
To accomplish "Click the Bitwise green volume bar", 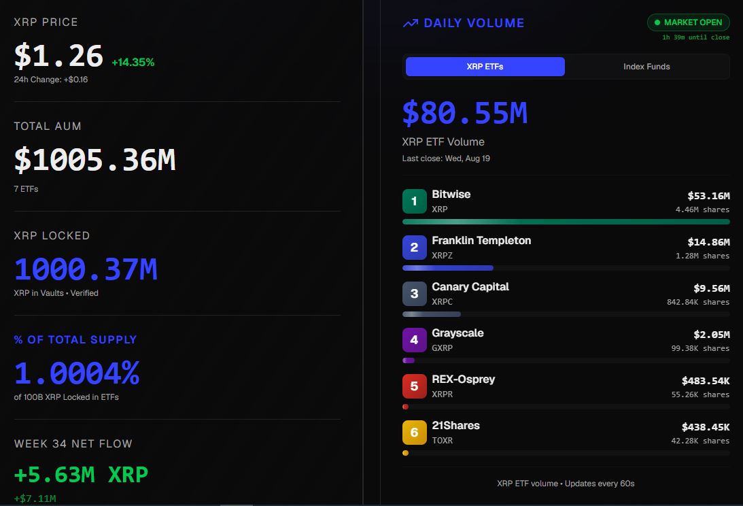I will 566,222.
